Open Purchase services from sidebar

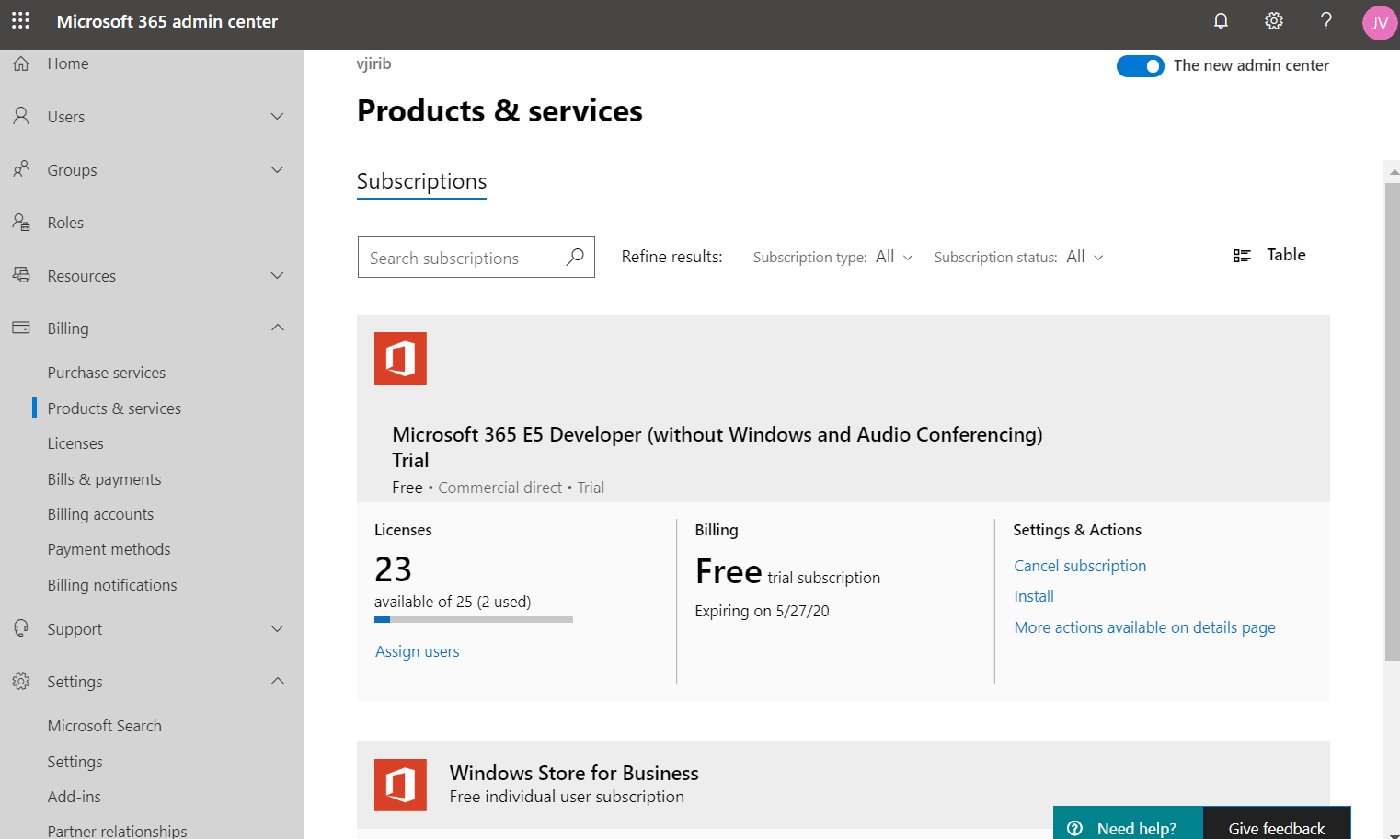point(106,372)
